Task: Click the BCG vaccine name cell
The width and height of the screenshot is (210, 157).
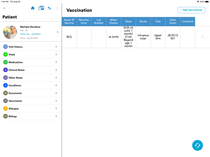Action: 69,37
